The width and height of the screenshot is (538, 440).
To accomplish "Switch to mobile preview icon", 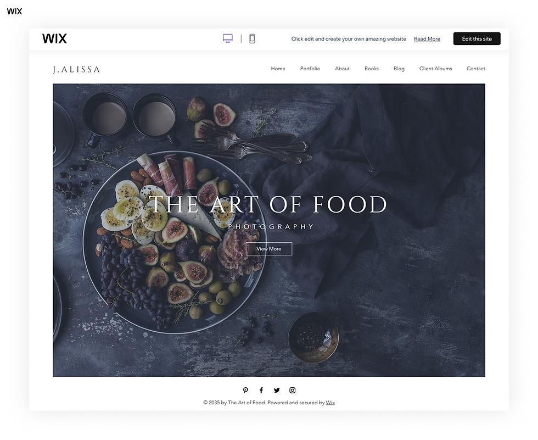I will 252,38.
